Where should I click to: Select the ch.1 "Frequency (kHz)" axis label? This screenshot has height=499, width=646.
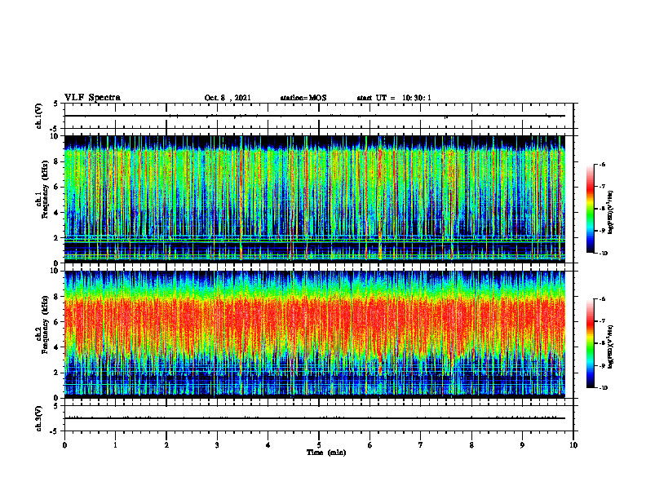pyautogui.click(x=45, y=189)
